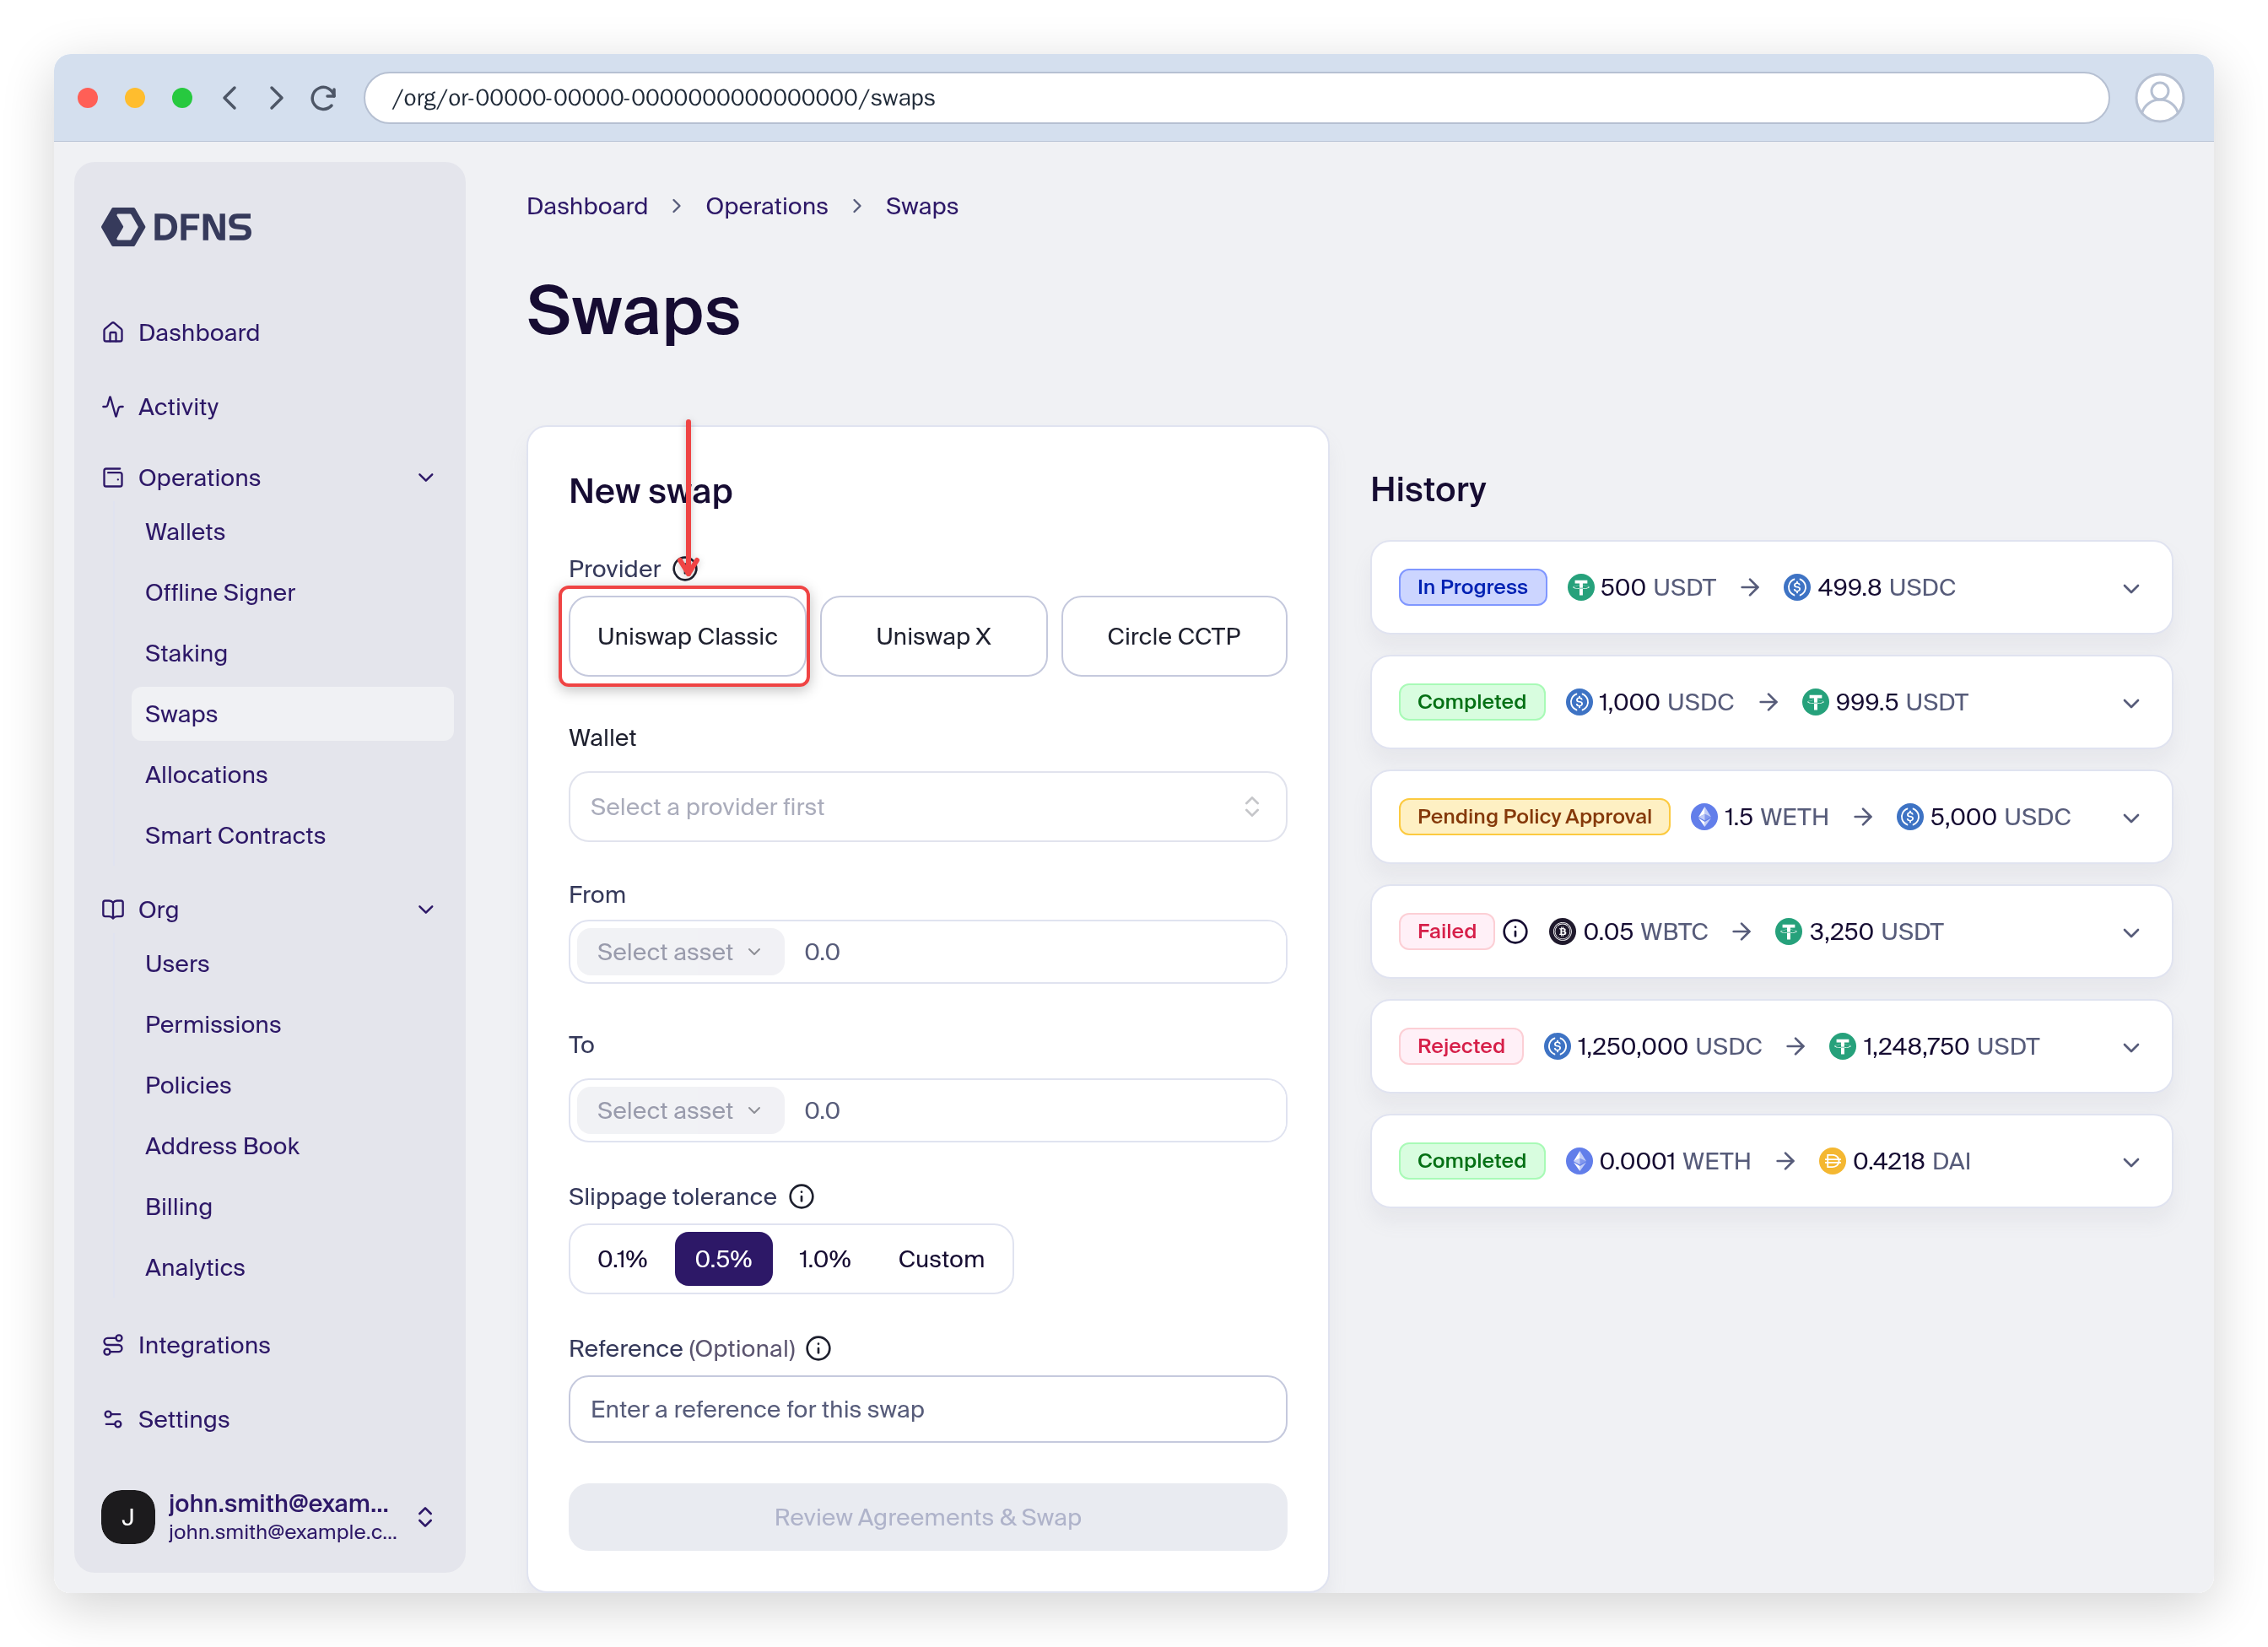The width and height of the screenshot is (2268, 1647).
Task: Open the user profile avatar icon
Action: (2159, 97)
